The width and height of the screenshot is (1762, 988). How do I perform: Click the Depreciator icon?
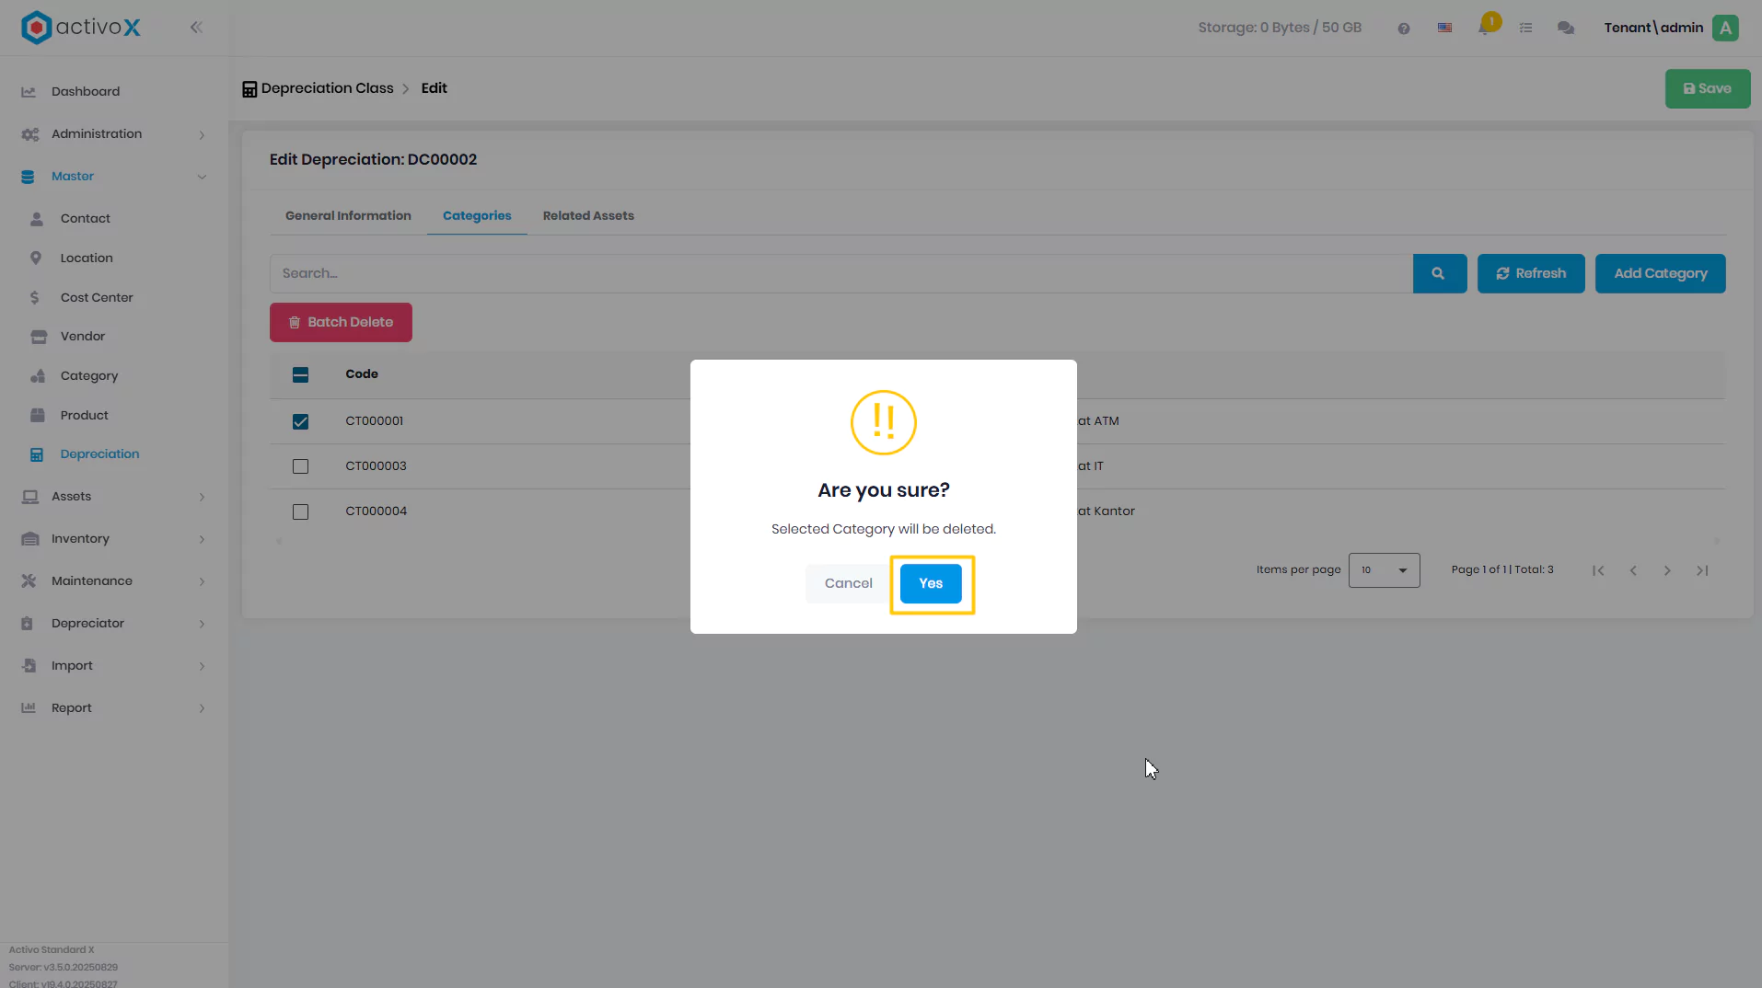[28, 624]
